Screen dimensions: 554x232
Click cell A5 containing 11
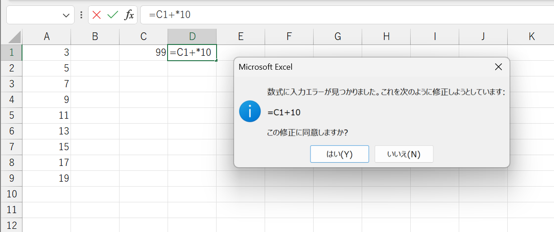[x=47, y=116]
